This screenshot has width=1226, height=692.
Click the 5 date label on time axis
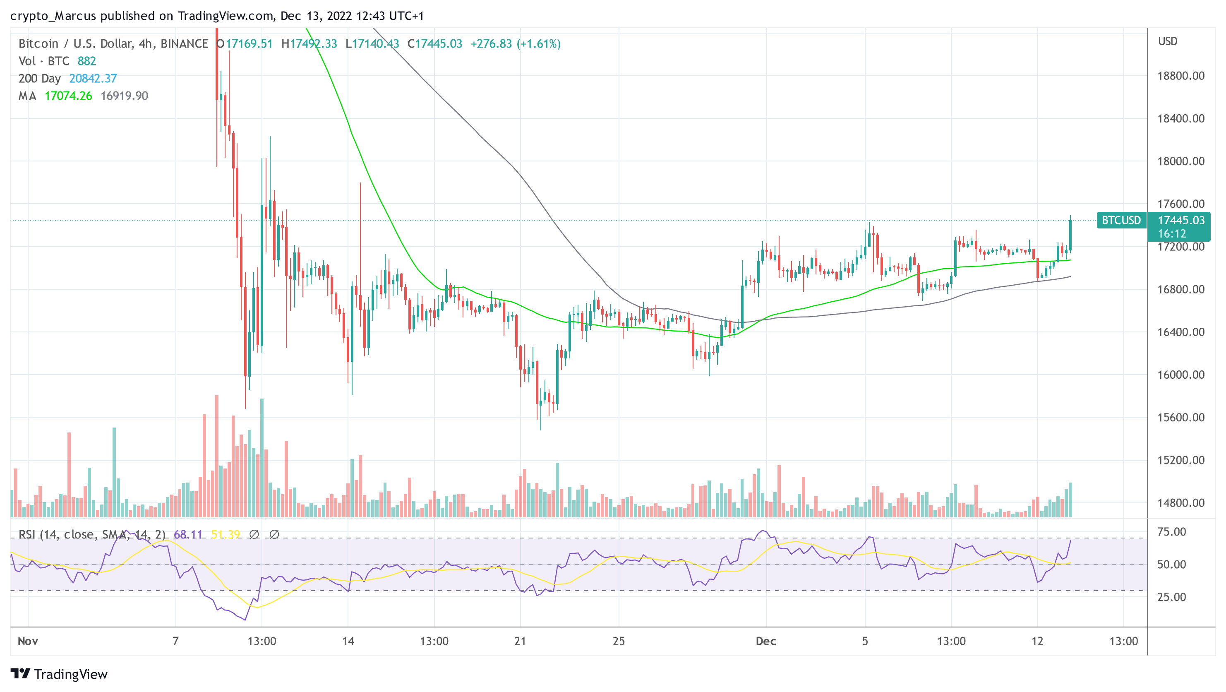click(865, 641)
